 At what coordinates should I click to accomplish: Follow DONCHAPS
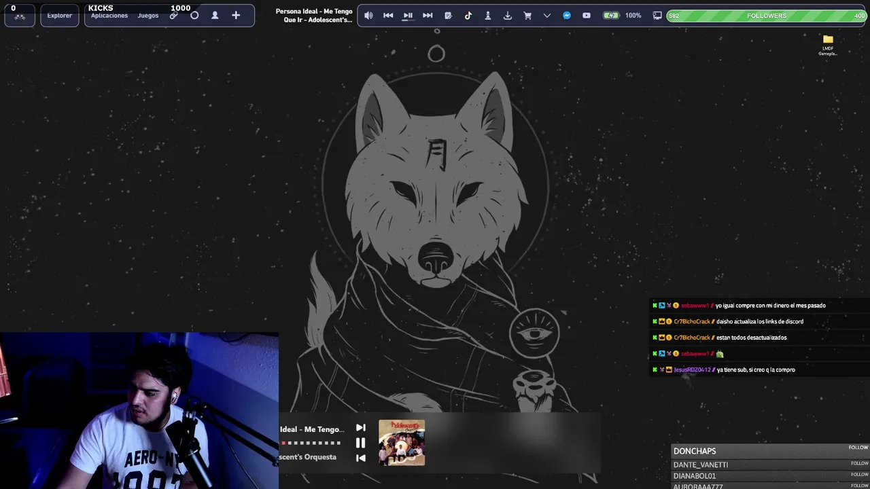pyautogui.click(x=858, y=448)
